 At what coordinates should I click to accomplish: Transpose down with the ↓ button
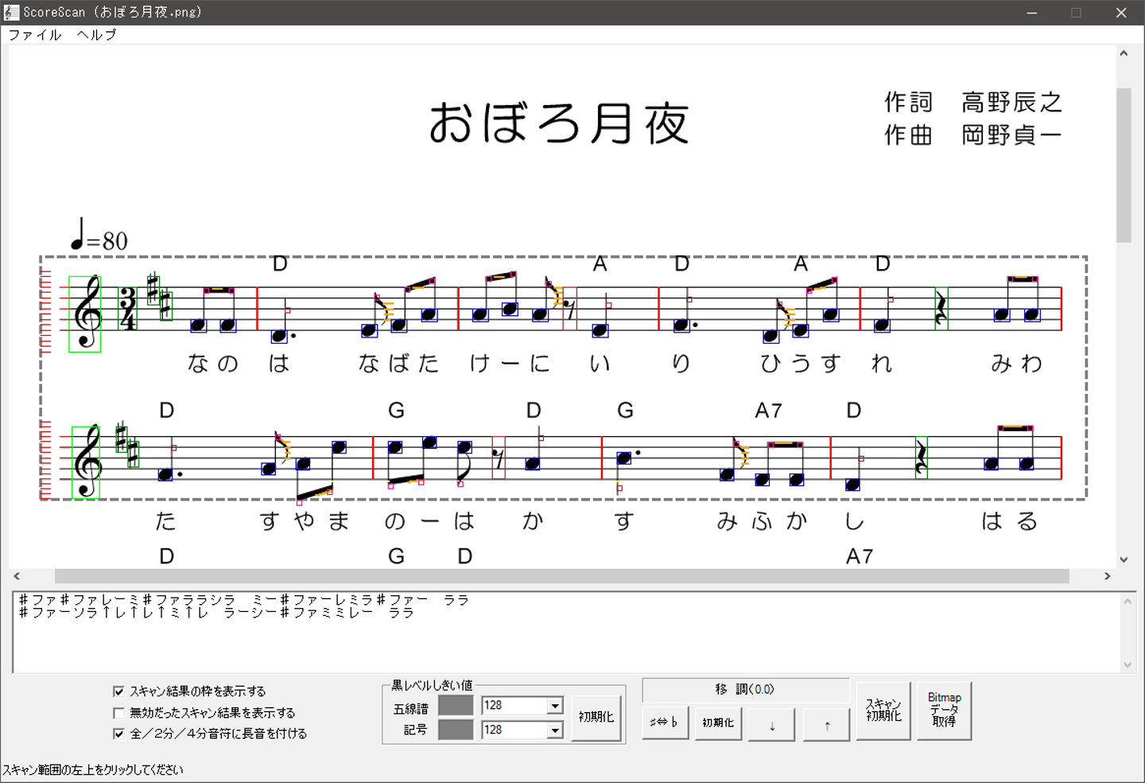point(771,725)
